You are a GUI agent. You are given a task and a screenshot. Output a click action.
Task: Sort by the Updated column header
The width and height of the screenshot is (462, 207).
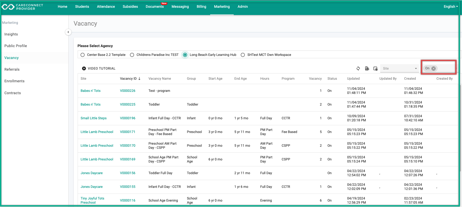(353, 79)
